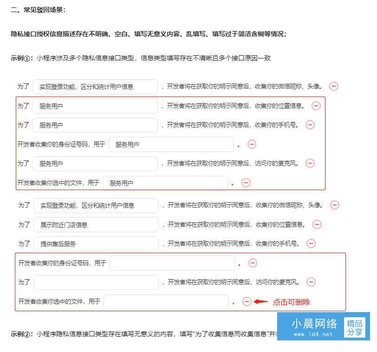
Task: Delete the empty microphone (麦克风) permission row
Action: point(311,282)
